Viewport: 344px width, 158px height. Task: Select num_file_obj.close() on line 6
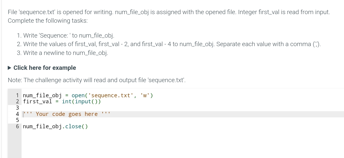pos(55,126)
